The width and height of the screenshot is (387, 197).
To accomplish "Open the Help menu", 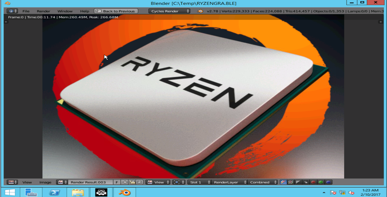I will (85, 11).
